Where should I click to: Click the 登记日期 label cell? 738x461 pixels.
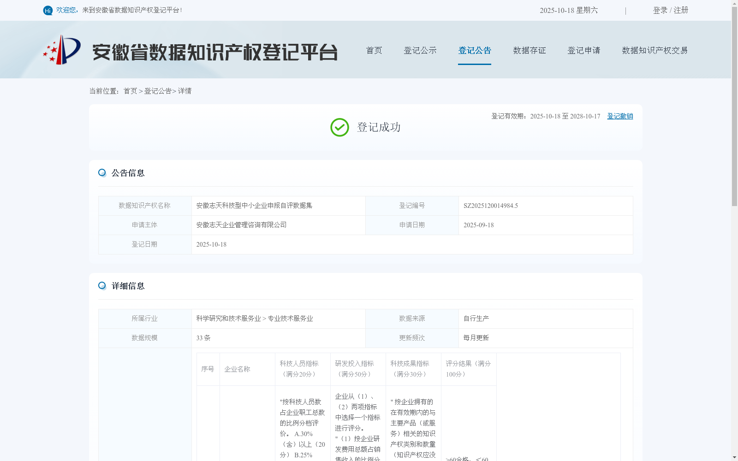coord(145,244)
